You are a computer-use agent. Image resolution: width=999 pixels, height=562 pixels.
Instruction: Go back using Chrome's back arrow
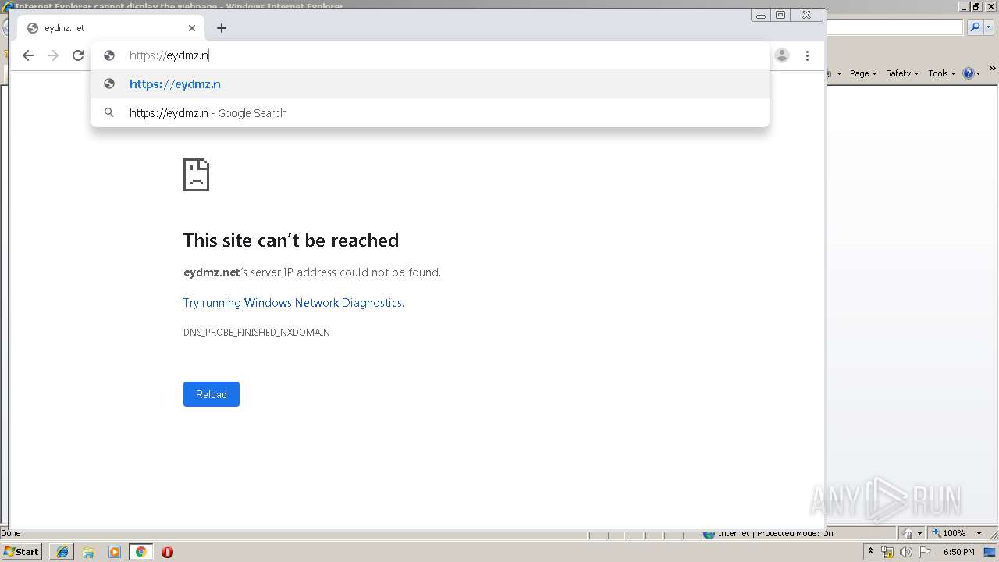(28, 55)
